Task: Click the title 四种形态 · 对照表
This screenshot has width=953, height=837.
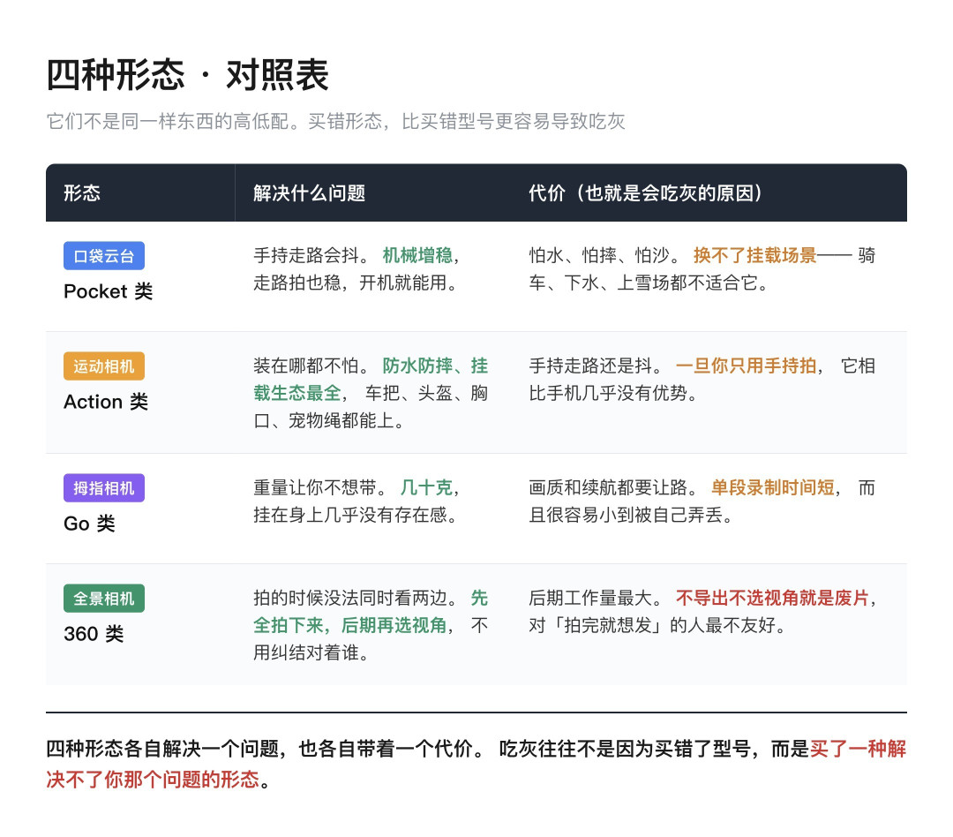Action: (x=188, y=75)
